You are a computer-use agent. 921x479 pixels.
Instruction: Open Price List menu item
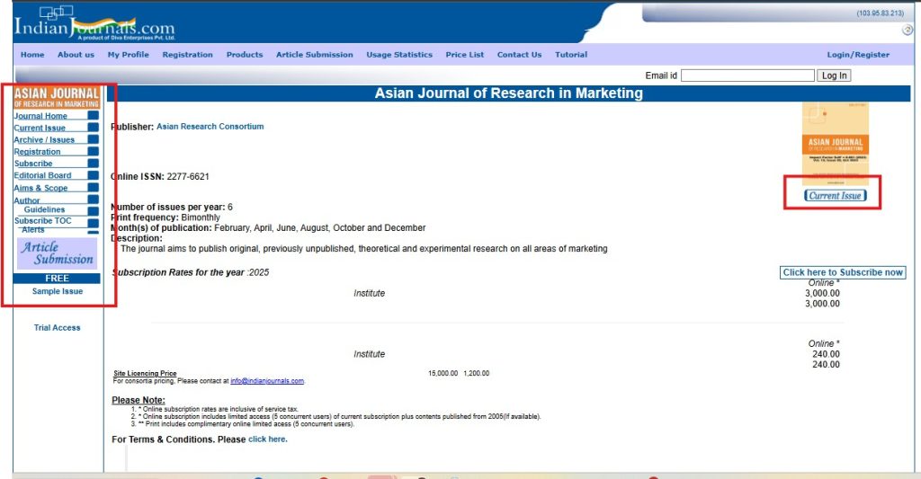[465, 55]
